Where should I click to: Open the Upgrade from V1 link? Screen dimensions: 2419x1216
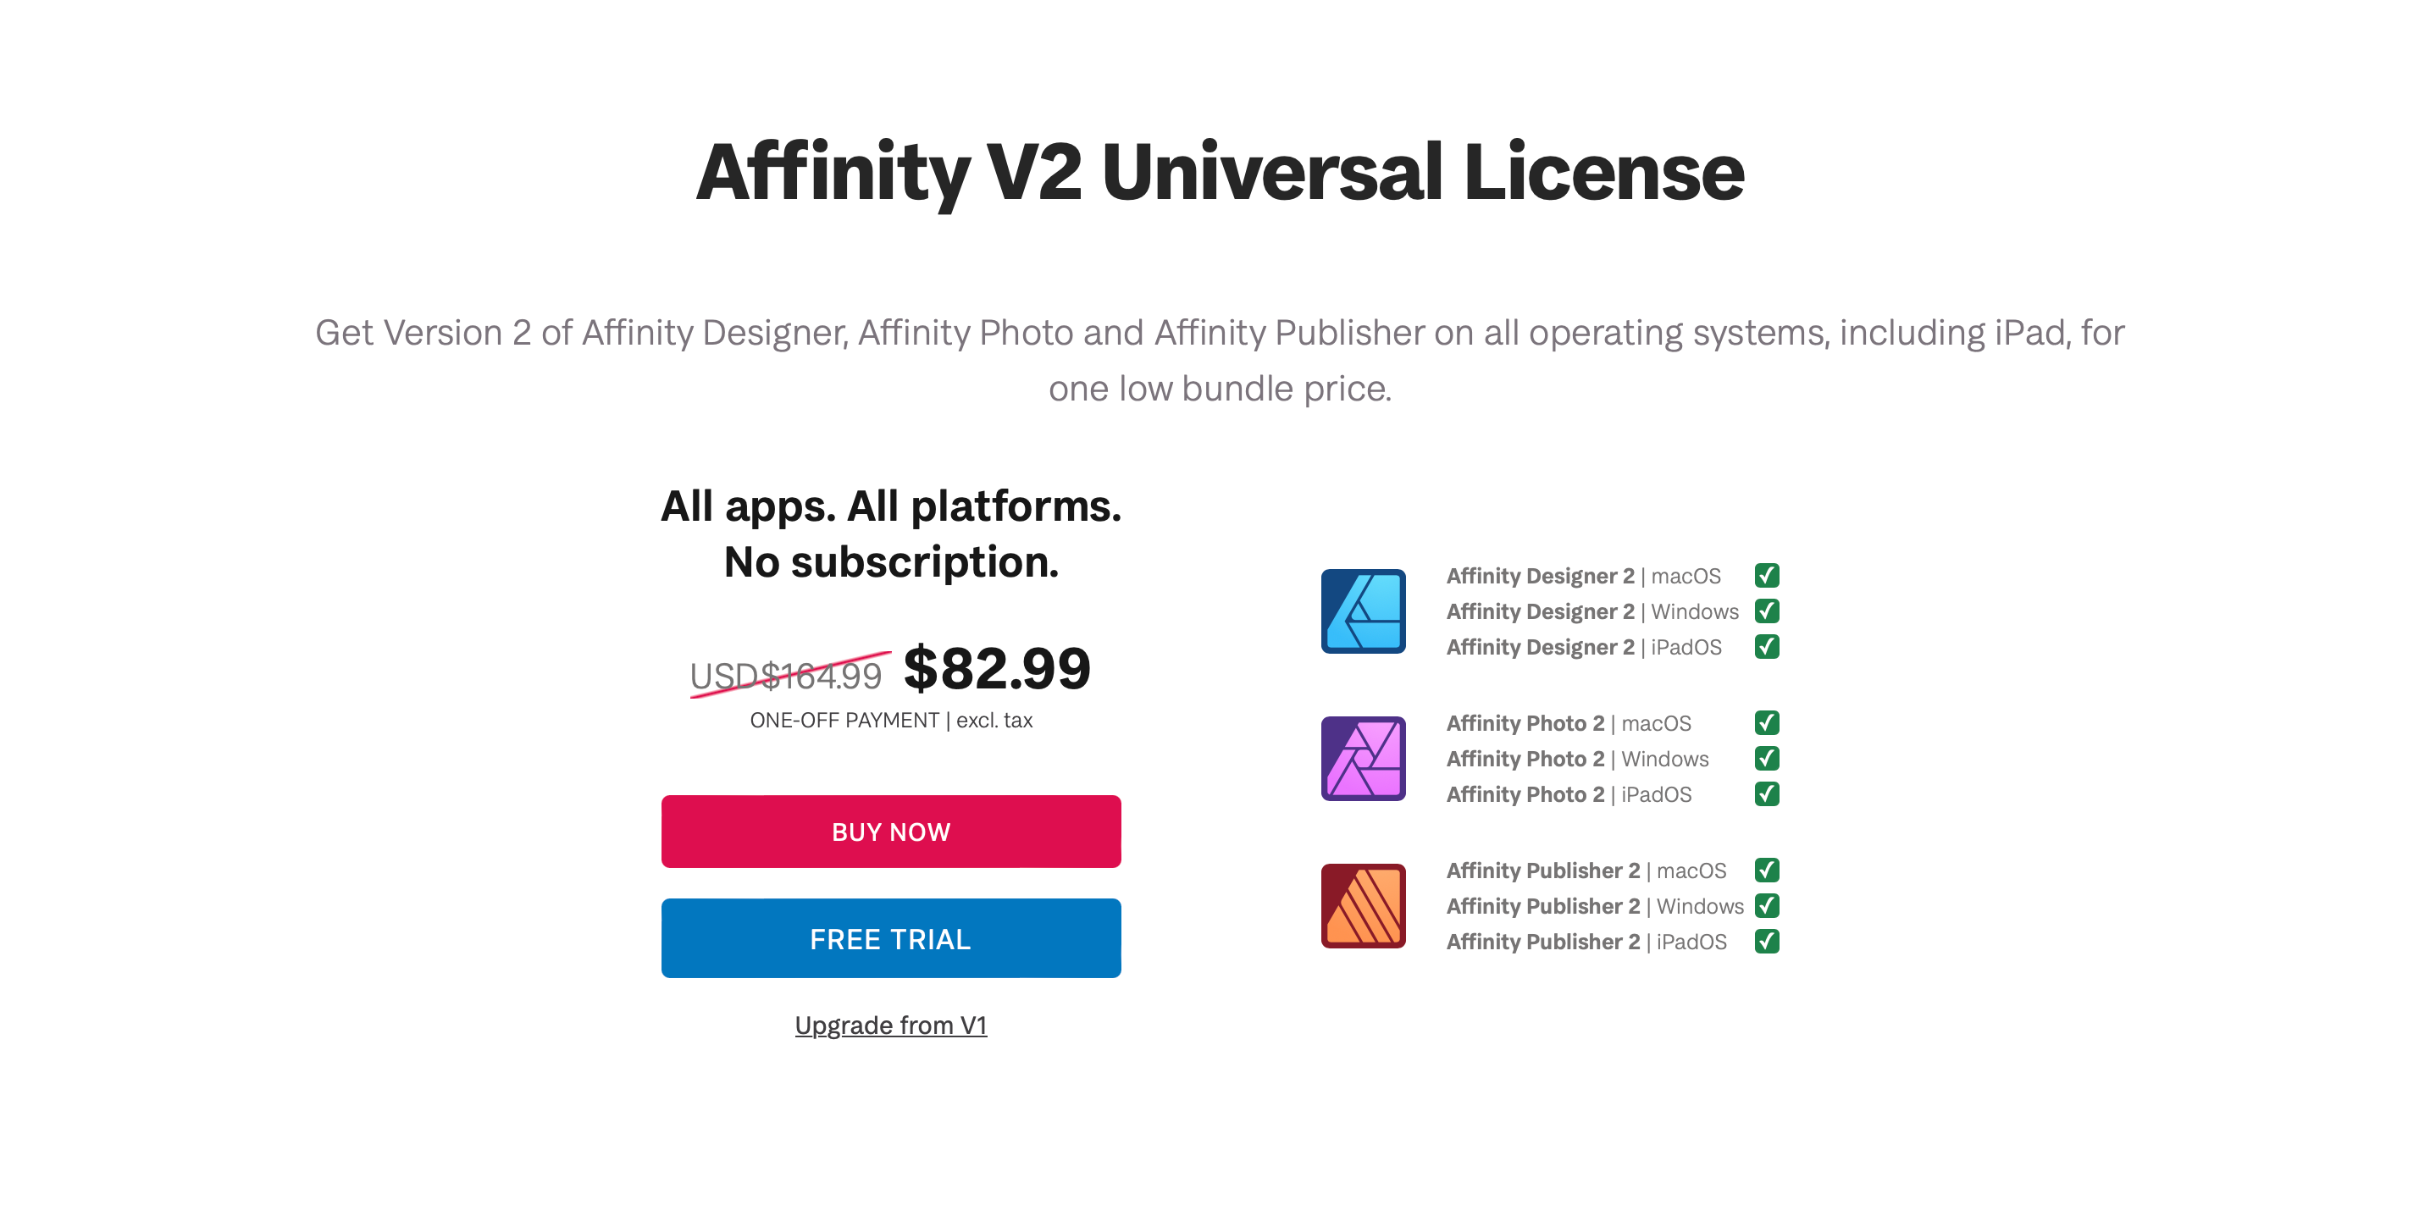[890, 1025]
